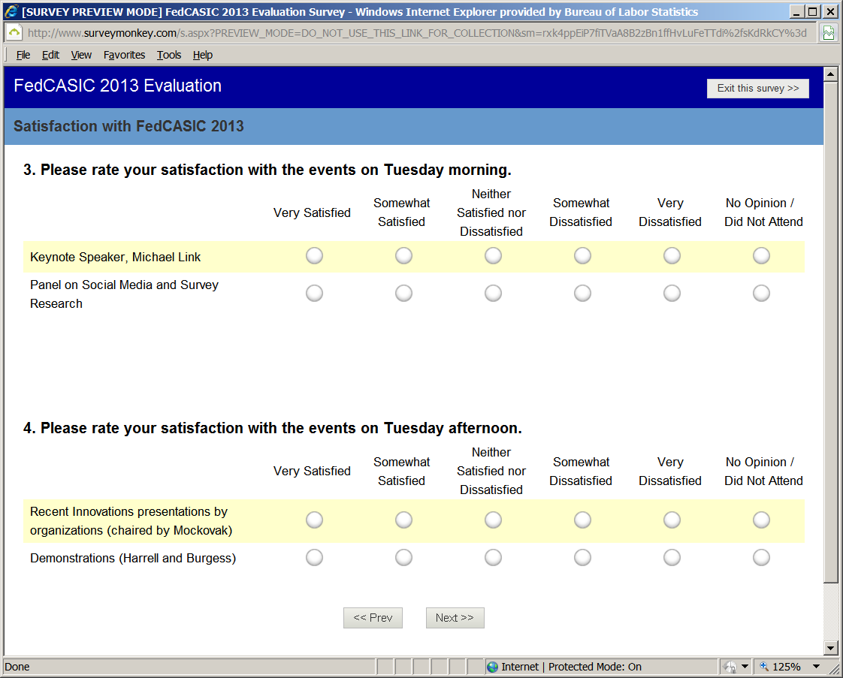The width and height of the screenshot is (843, 678).
Task: Rate Keynote Speaker as Very Dissatisfied
Action: [672, 256]
